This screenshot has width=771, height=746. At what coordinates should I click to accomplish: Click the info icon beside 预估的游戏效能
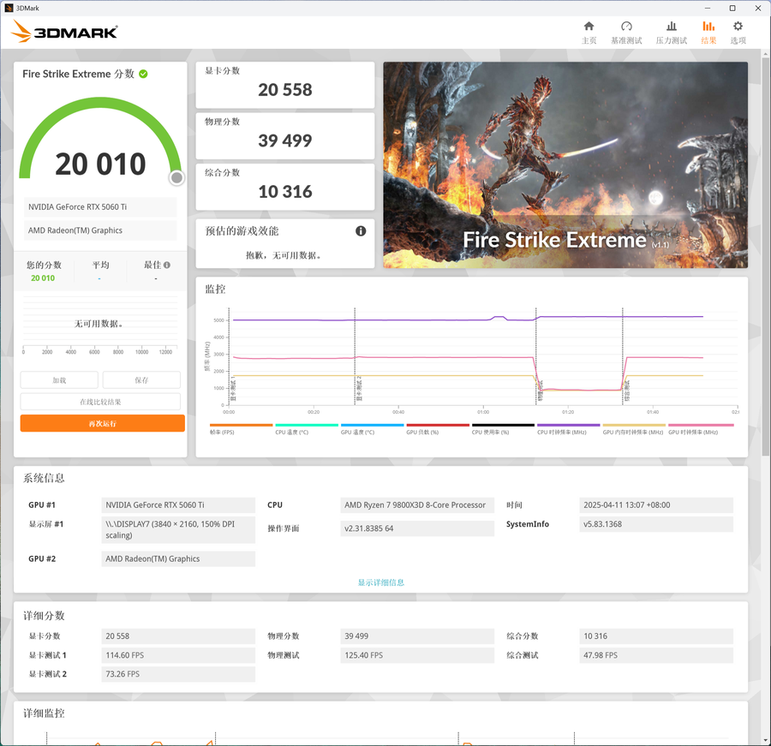click(361, 231)
